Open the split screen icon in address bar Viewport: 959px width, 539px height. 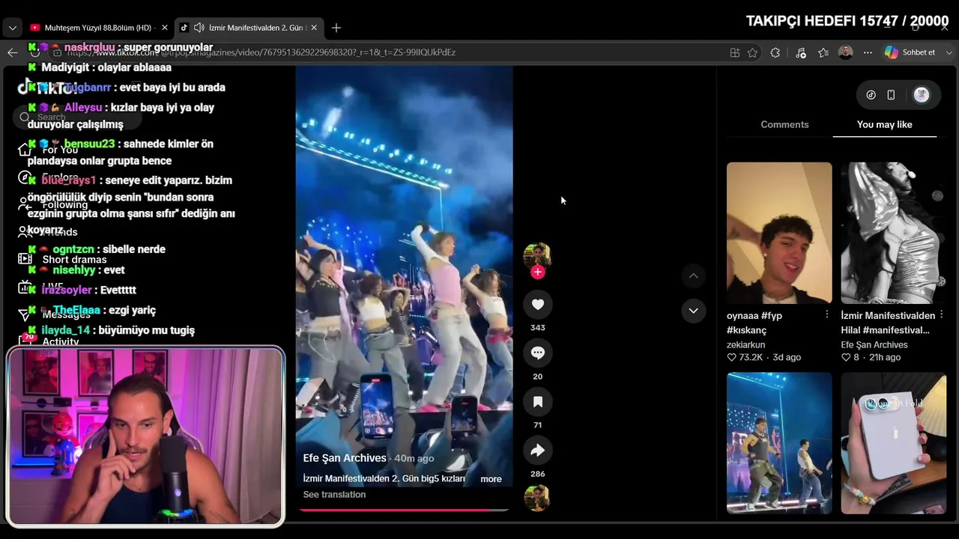coord(735,52)
